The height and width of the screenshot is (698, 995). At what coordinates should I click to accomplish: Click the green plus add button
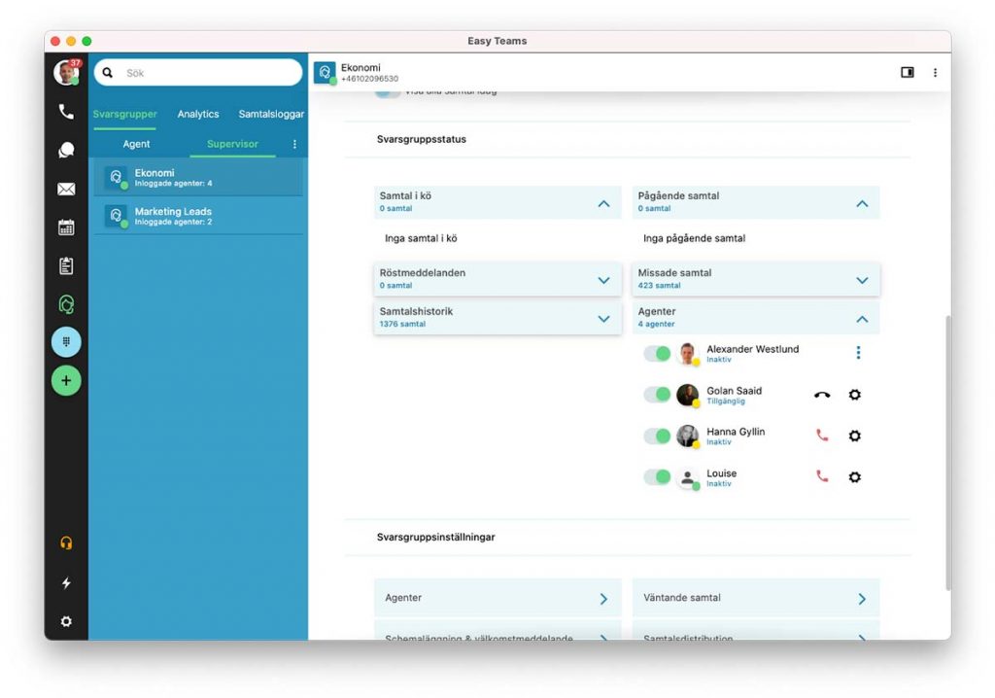(x=66, y=380)
